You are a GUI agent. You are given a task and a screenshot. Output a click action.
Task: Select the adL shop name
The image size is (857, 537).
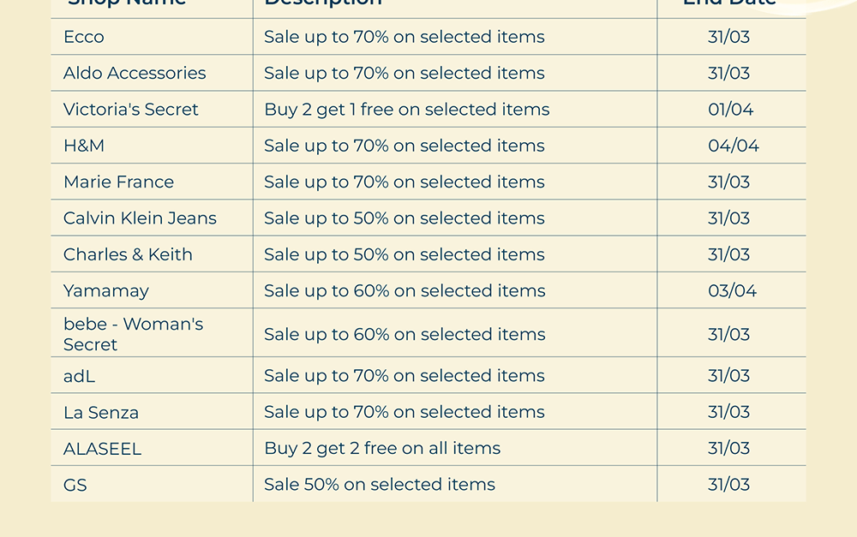pyautogui.click(x=80, y=376)
